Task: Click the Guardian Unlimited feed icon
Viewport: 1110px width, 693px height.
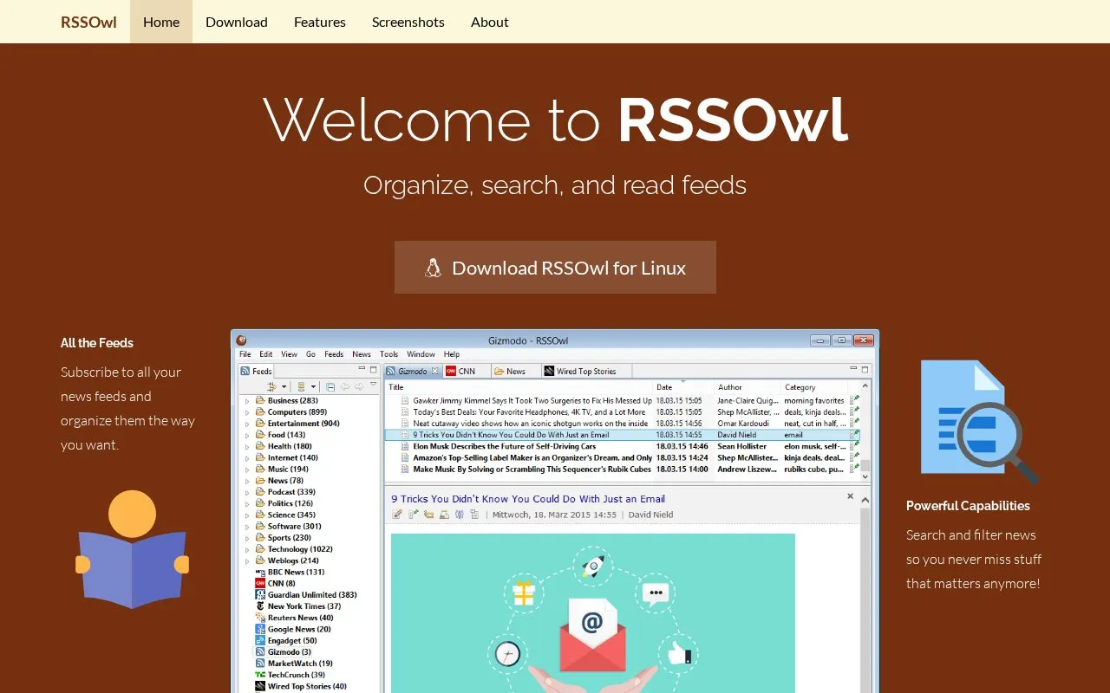Action: [x=260, y=595]
